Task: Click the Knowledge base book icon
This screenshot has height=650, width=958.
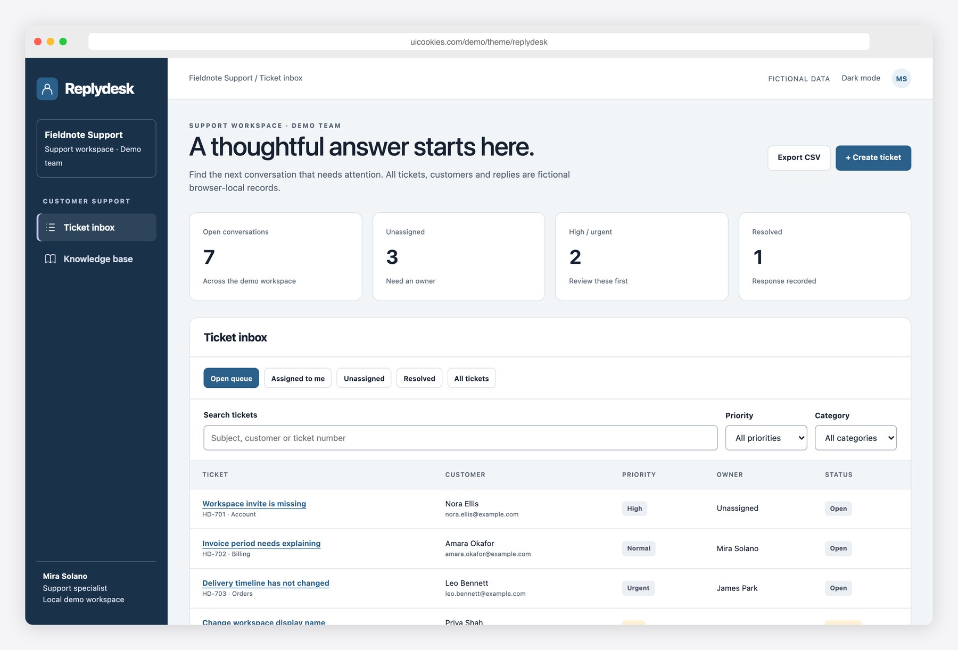Action: (x=51, y=259)
